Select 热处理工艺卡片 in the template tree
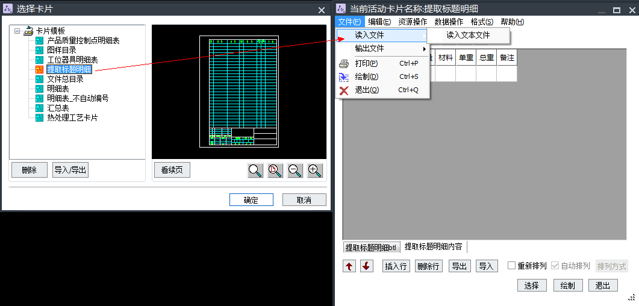This screenshot has width=639, height=306. coord(72,118)
